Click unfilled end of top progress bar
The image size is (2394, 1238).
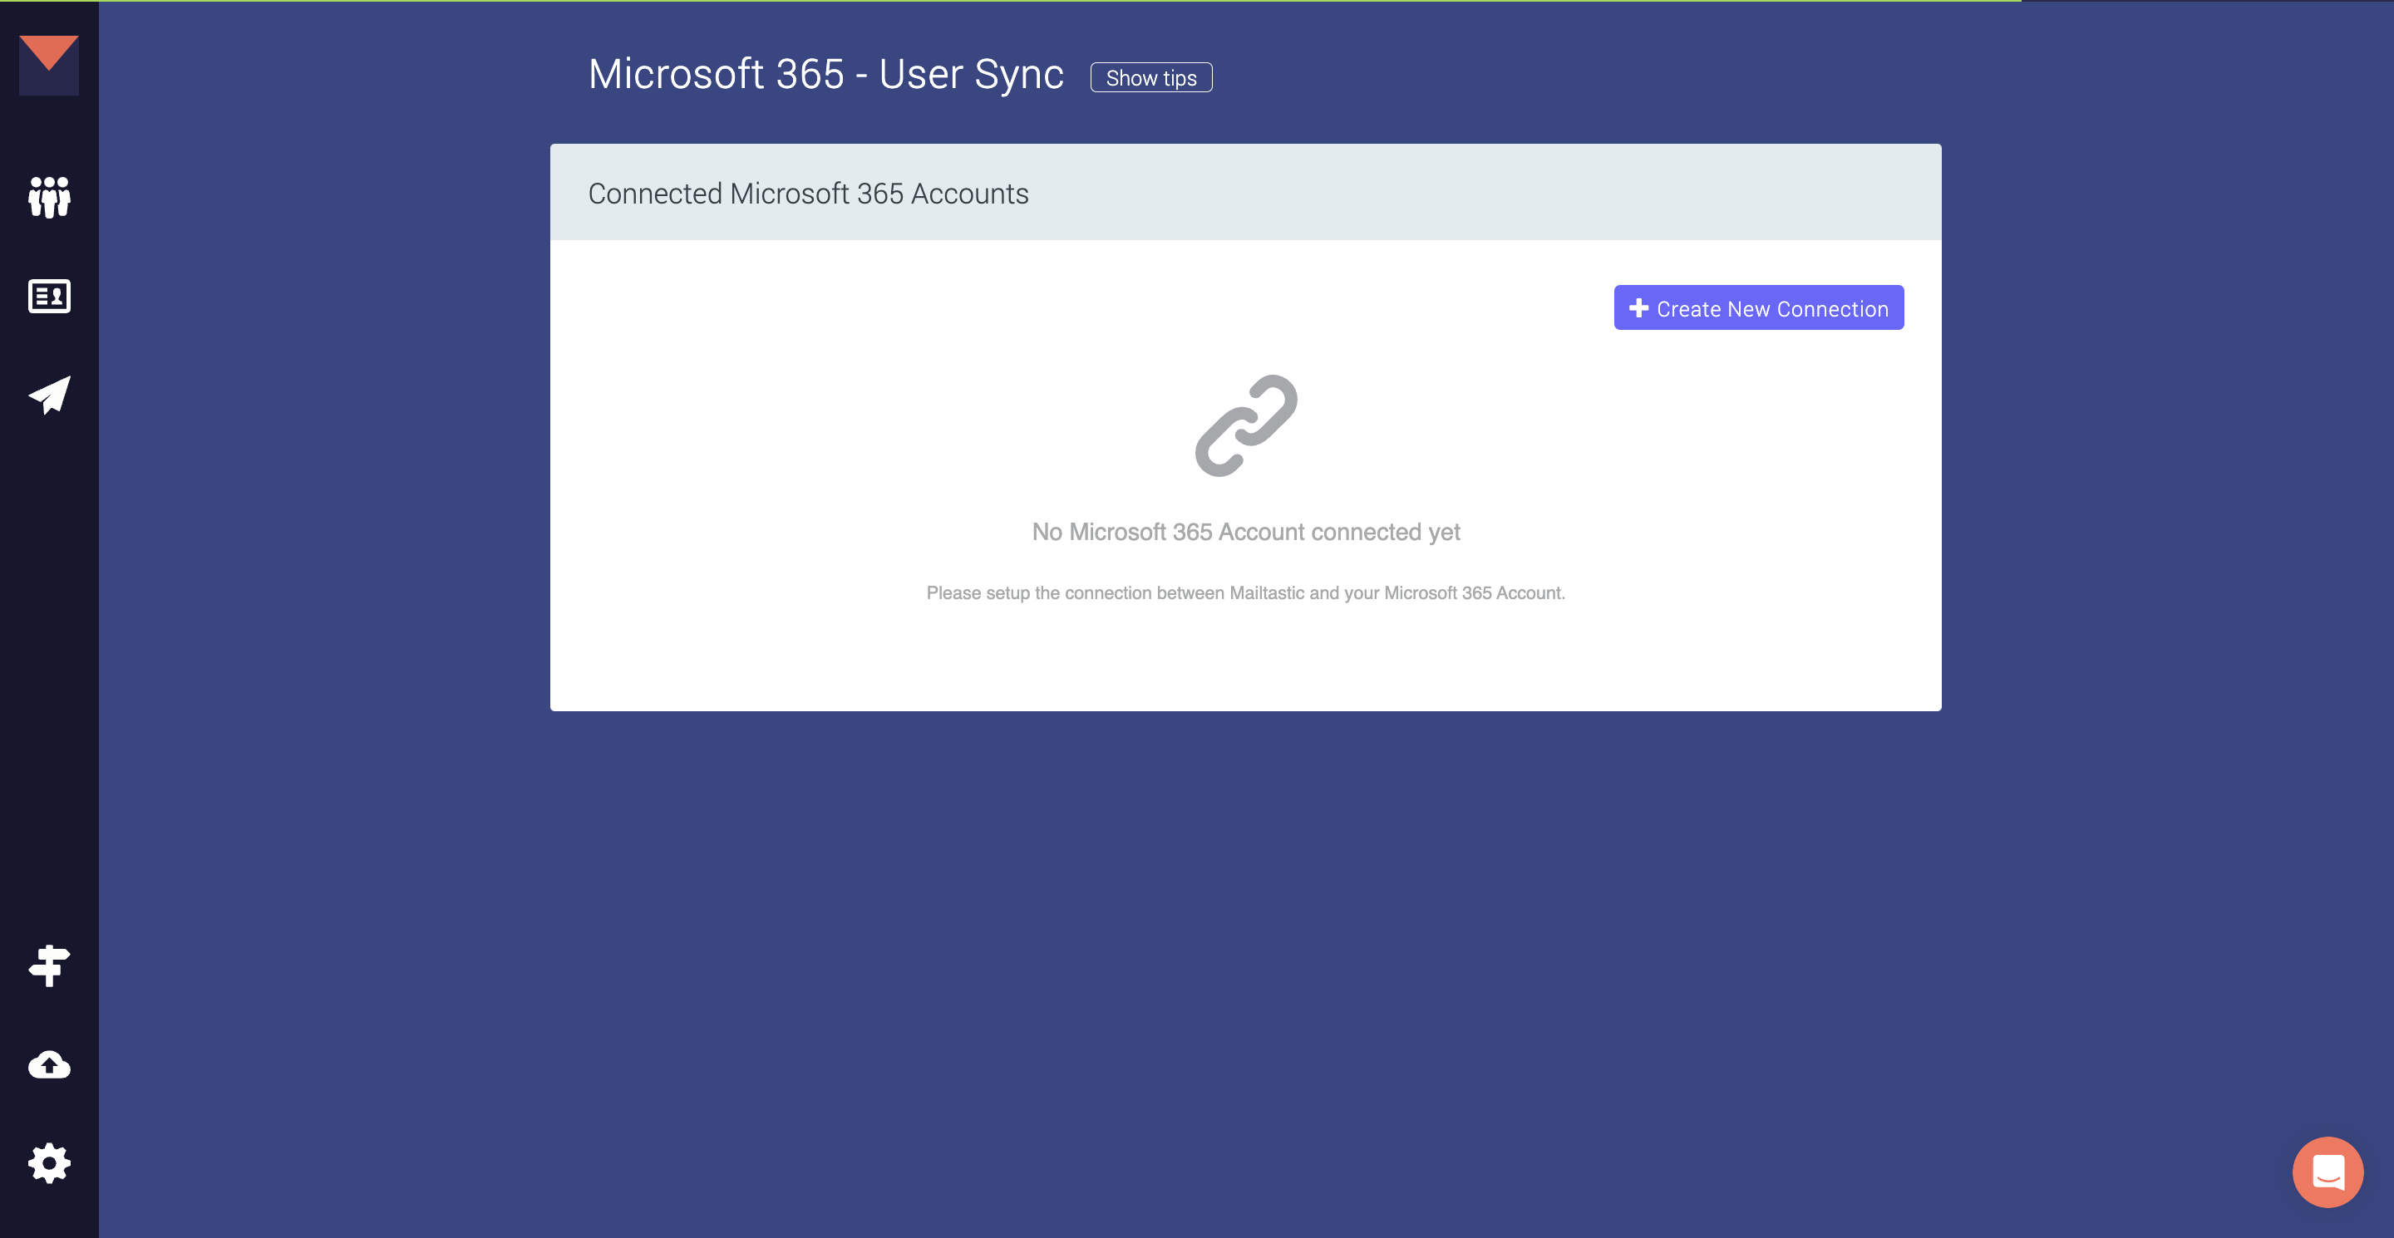pyautogui.click(x=2212, y=1)
